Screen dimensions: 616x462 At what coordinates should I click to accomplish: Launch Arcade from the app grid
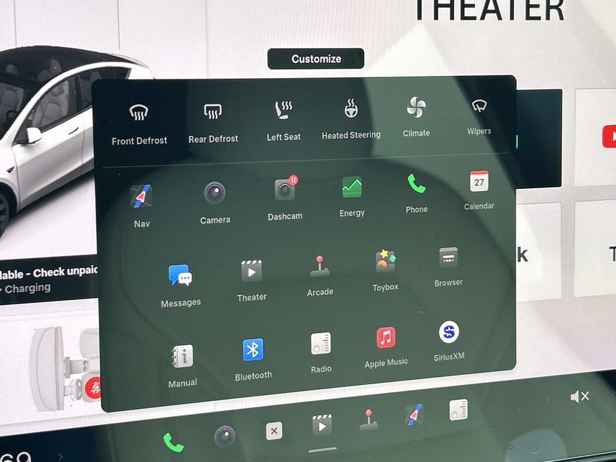[319, 266]
